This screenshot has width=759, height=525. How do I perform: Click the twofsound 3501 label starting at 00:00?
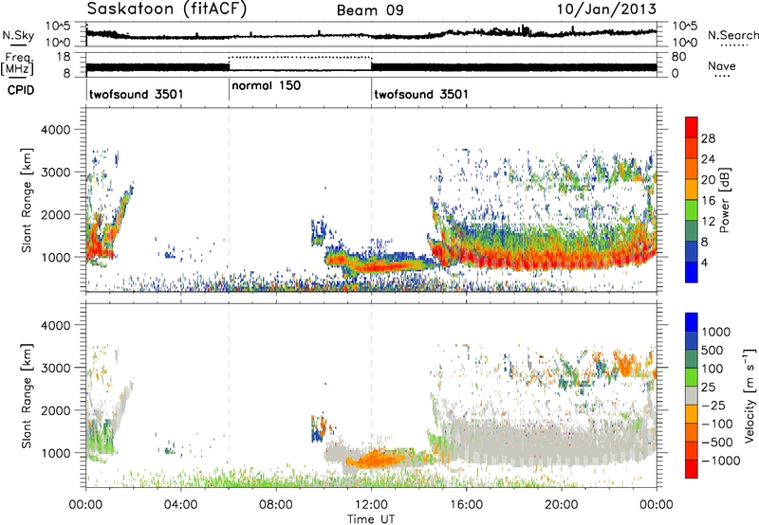point(137,94)
